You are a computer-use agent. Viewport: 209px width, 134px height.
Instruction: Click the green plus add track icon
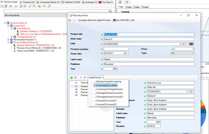(x=72, y=78)
